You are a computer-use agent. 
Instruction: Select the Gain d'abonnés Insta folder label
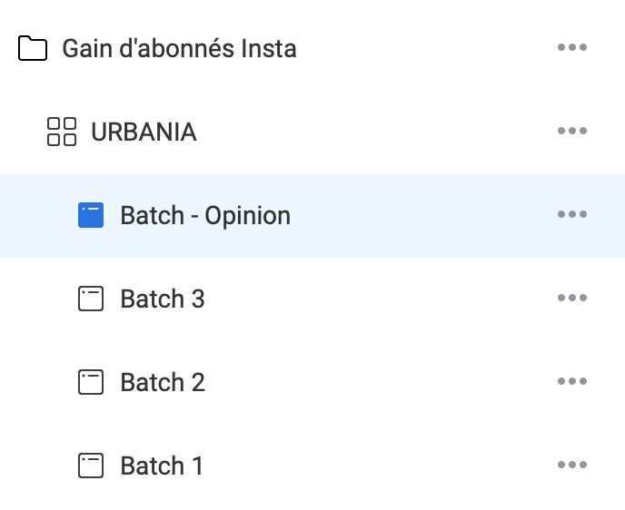(179, 48)
